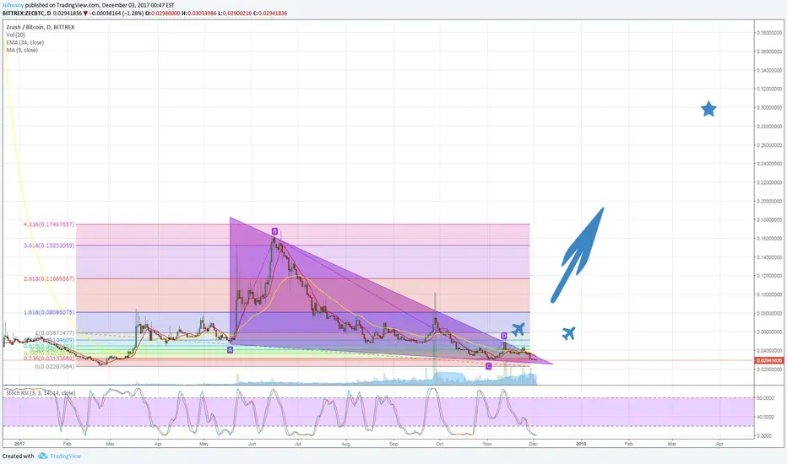Click the L:0.02900216 low value
The height and width of the screenshot is (464, 787).
(x=235, y=13)
